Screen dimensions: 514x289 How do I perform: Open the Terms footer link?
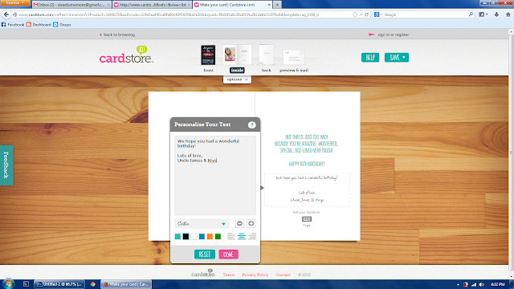pos(229,275)
